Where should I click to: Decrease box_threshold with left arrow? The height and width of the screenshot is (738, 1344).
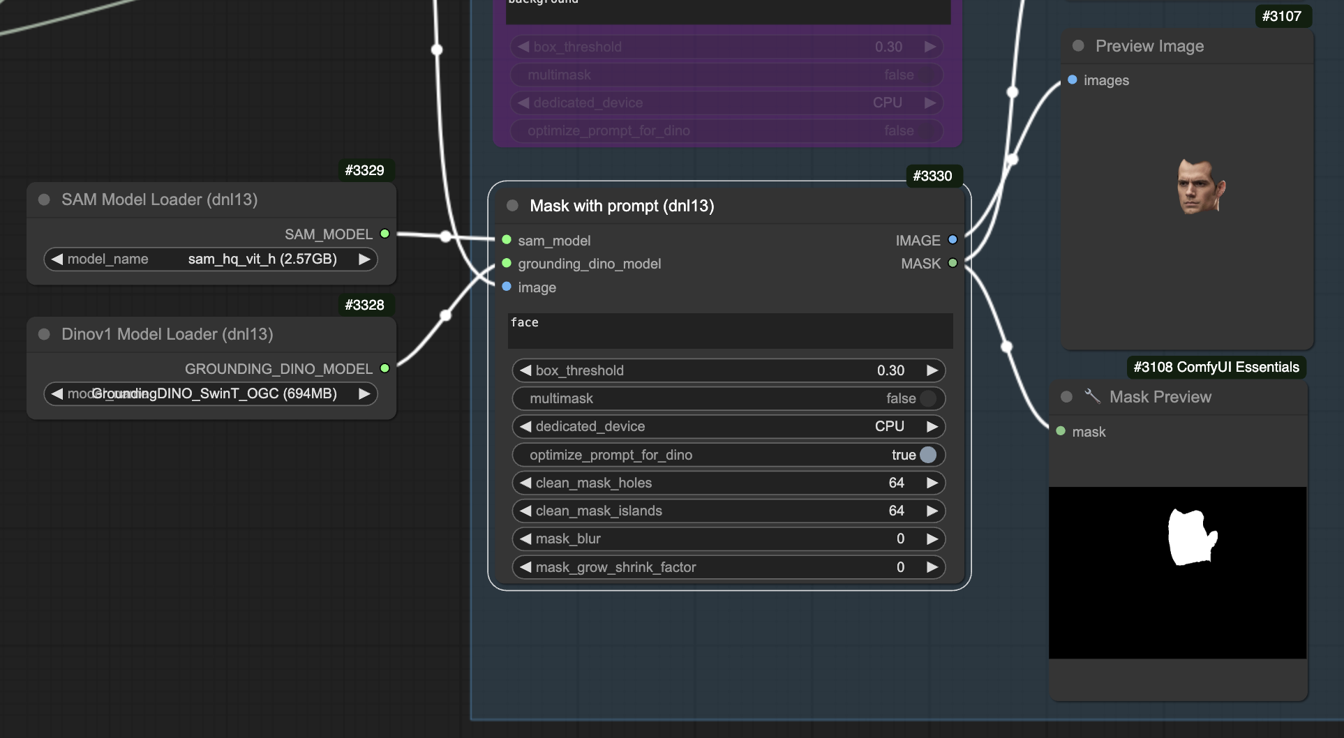tap(525, 370)
